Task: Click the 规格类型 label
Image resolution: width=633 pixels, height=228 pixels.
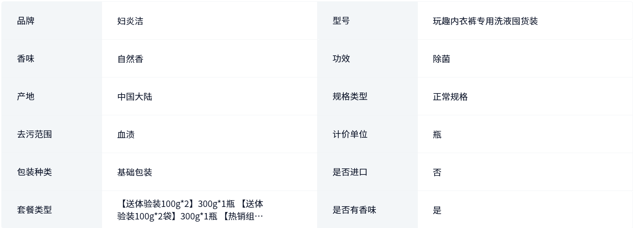Action: (350, 96)
